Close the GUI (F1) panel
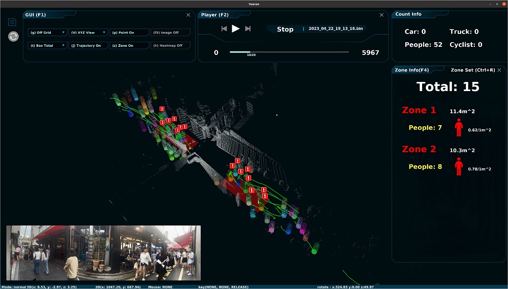This screenshot has height=289, width=508. coord(188,15)
